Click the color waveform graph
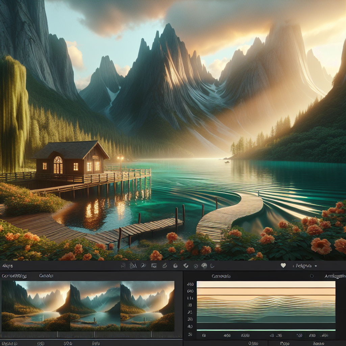The image size is (346, 346). (x=266, y=306)
